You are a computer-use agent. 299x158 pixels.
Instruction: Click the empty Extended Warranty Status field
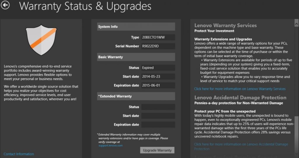(x=158, y=107)
